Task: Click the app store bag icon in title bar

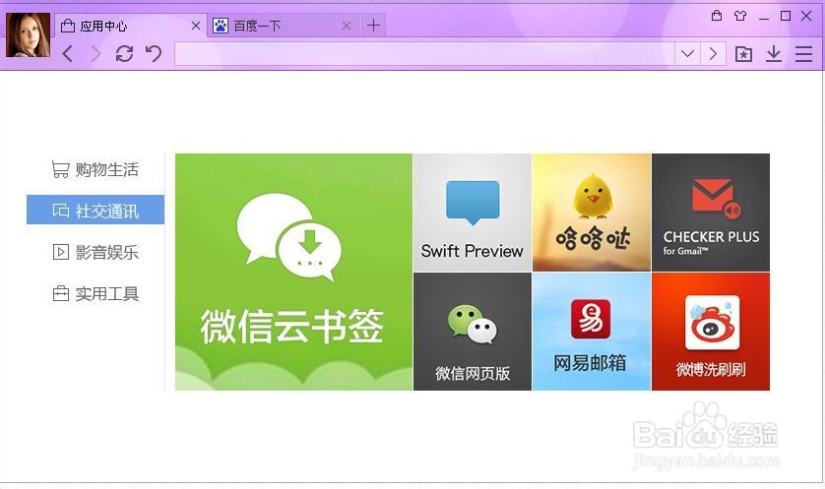Action: point(717,16)
